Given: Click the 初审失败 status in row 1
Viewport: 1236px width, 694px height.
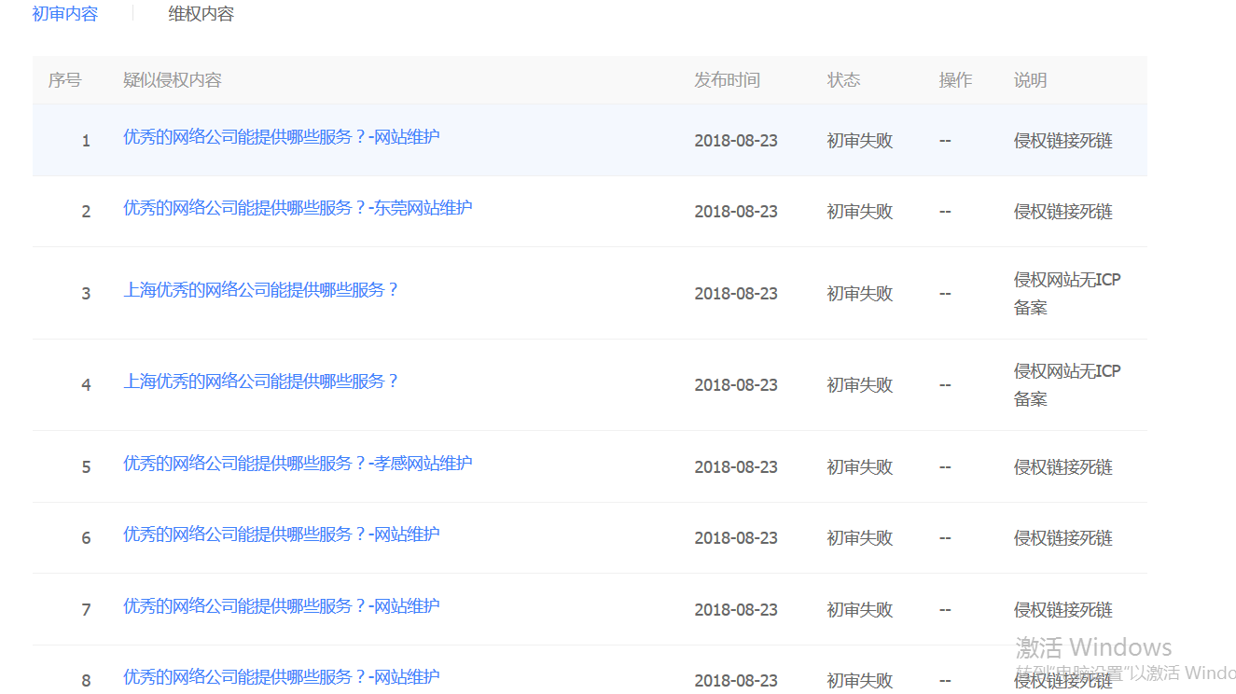Looking at the screenshot, I should pos(859,140).
